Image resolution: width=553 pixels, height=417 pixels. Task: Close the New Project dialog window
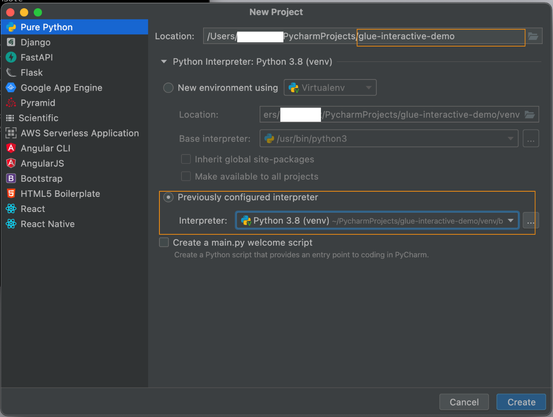click(10, 12)
